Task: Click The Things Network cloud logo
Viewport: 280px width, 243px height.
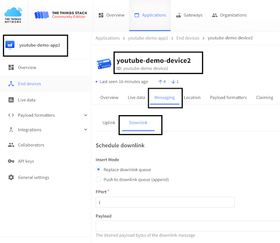Action: tap(13, 15)
